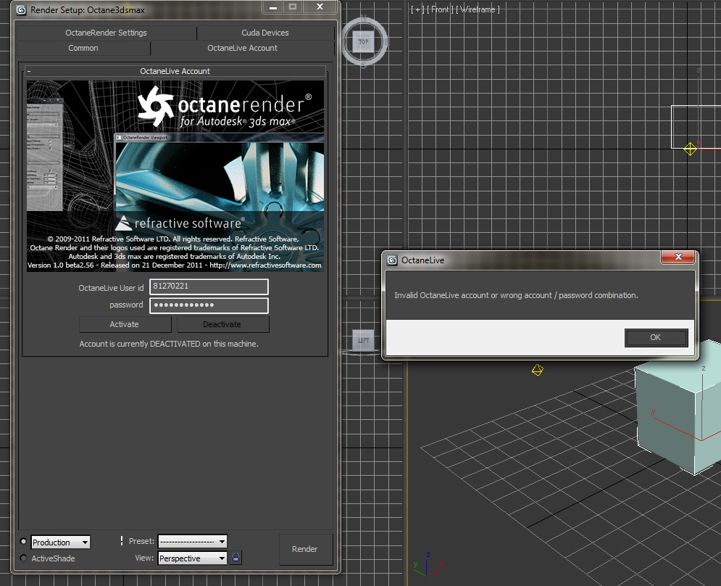Click the version 1.0 beta2.56 text line
The width and height of the screenshot is (721, 586).
click(x=175, y=265)
